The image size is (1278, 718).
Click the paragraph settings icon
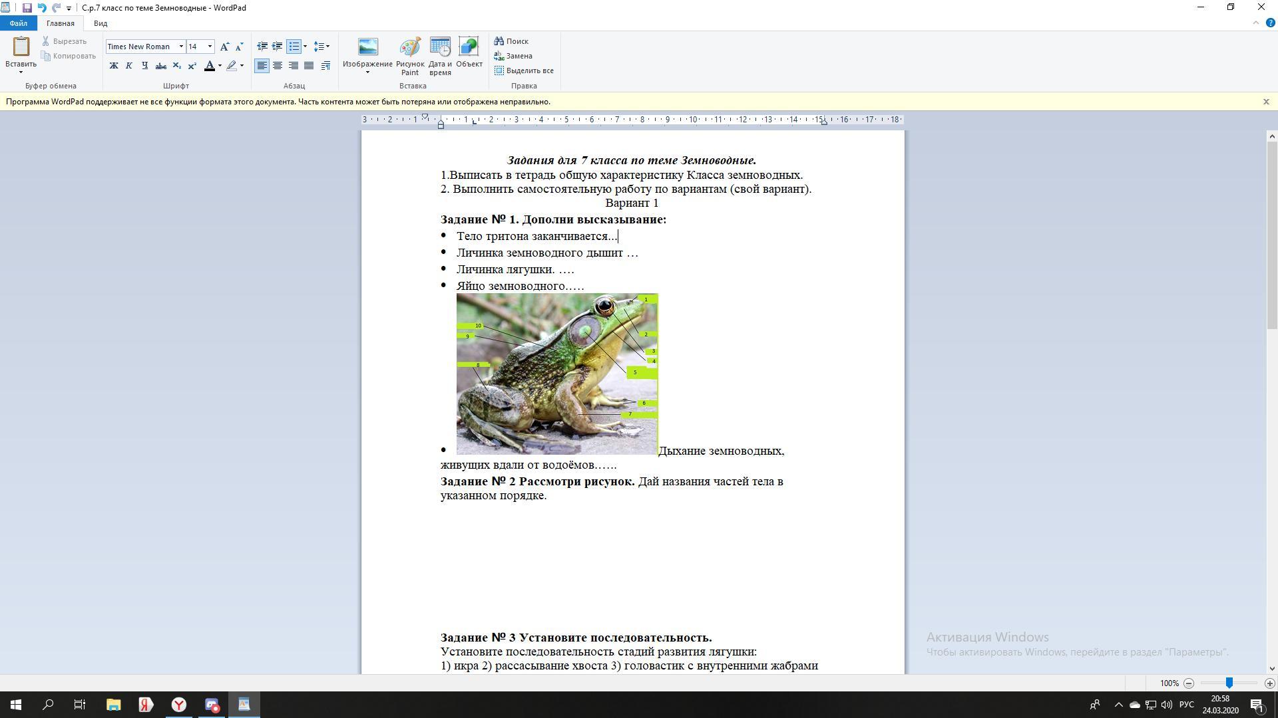[x=325, y=66]
